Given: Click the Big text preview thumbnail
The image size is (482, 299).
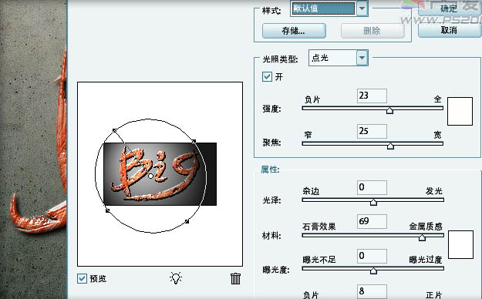Looking at the screenshot, I should pyautogui.click(x=160, y=174).
